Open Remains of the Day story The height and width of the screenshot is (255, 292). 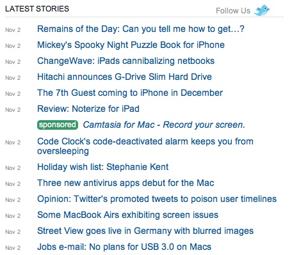pos(141,29)
